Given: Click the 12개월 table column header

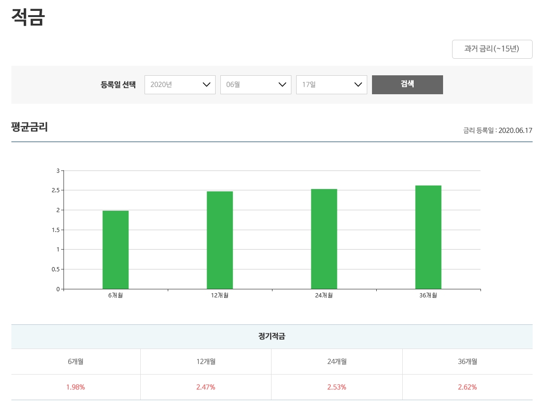Looking at the screenshot, I should tap(206, 361).
